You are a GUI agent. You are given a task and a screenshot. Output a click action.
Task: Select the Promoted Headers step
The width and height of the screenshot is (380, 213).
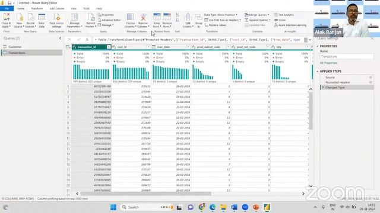347,82
